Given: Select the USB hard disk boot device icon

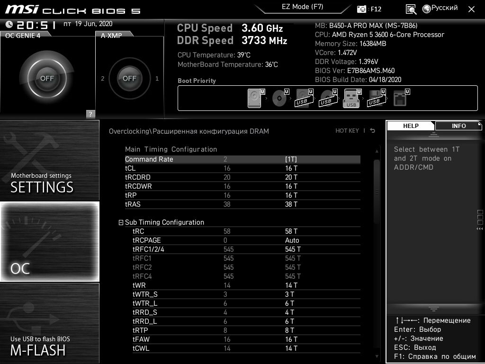Looking at the screenshot, I should 304,98.
